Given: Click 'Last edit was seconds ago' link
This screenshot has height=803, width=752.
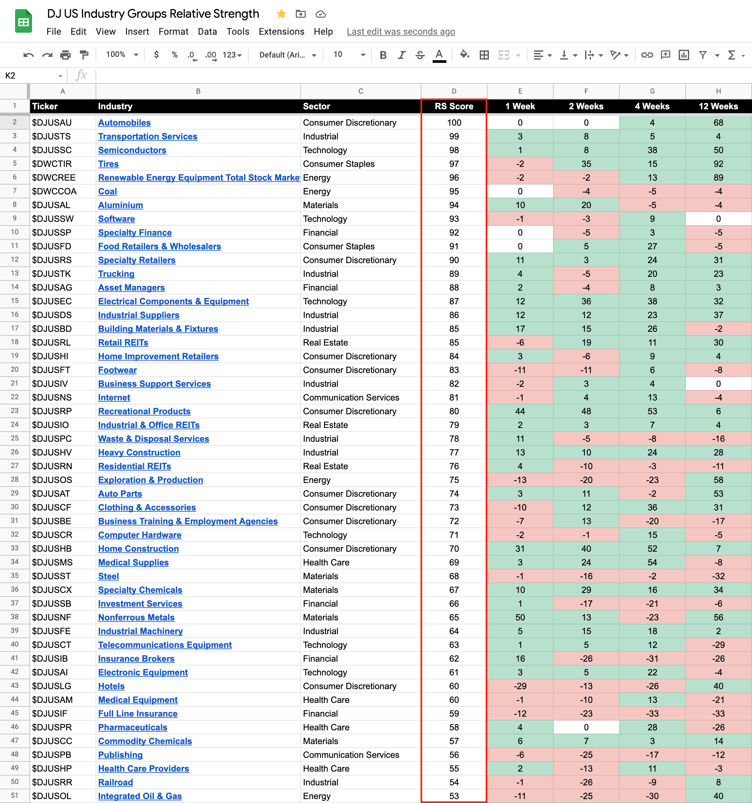Looking at the screenshot, I should tap(401, 31).
